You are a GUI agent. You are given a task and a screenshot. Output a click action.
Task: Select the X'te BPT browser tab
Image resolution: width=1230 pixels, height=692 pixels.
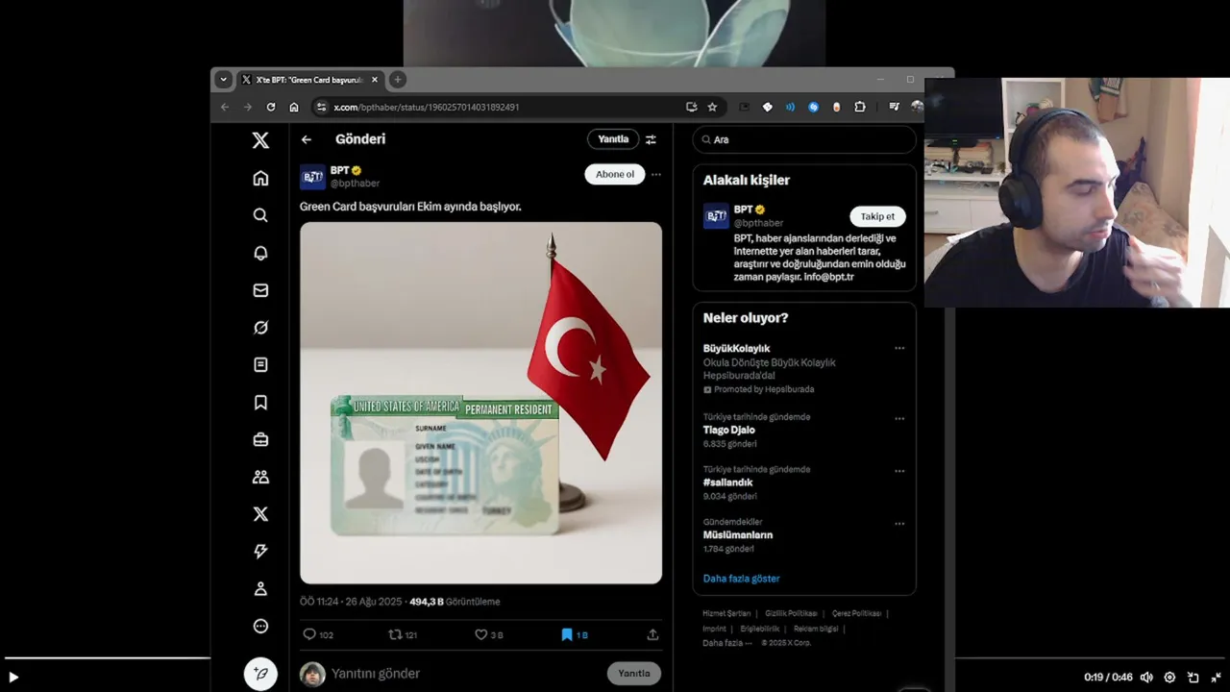[309, 80]
